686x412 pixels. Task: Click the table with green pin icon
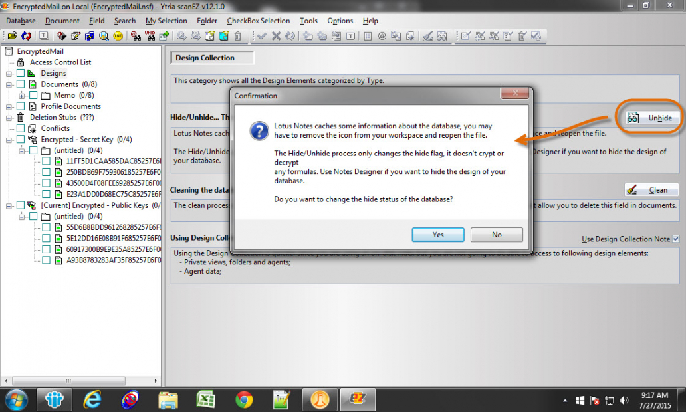pyautogui.click(x=164, y=36)
